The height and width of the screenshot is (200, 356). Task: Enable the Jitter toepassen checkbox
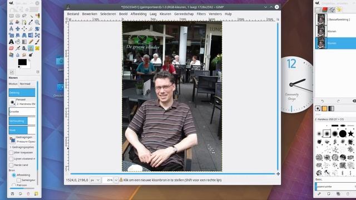11,153
